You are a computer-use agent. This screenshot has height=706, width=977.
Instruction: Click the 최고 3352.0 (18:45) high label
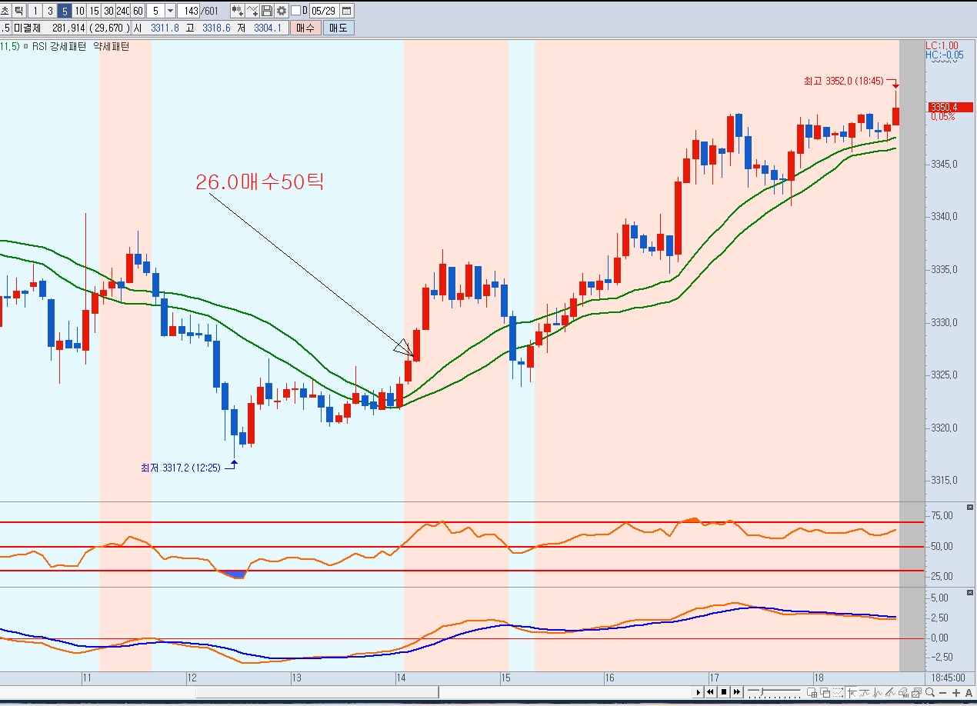pyautogui.click(x=843, y=81)
